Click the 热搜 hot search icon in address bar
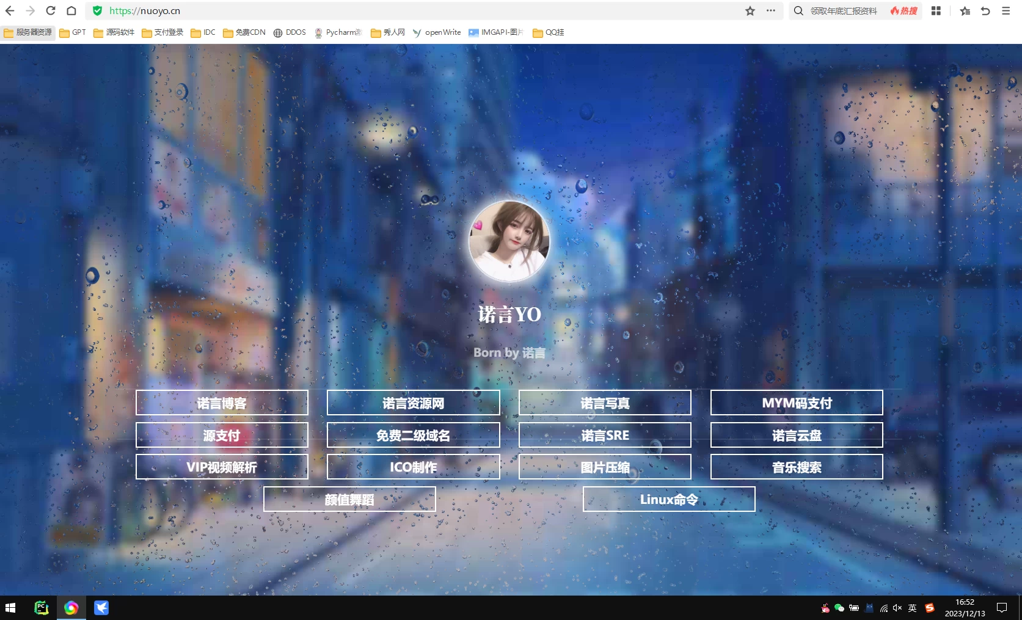Image resolution: width=1022 pixels, height=620 pixels. click(903, 11)
